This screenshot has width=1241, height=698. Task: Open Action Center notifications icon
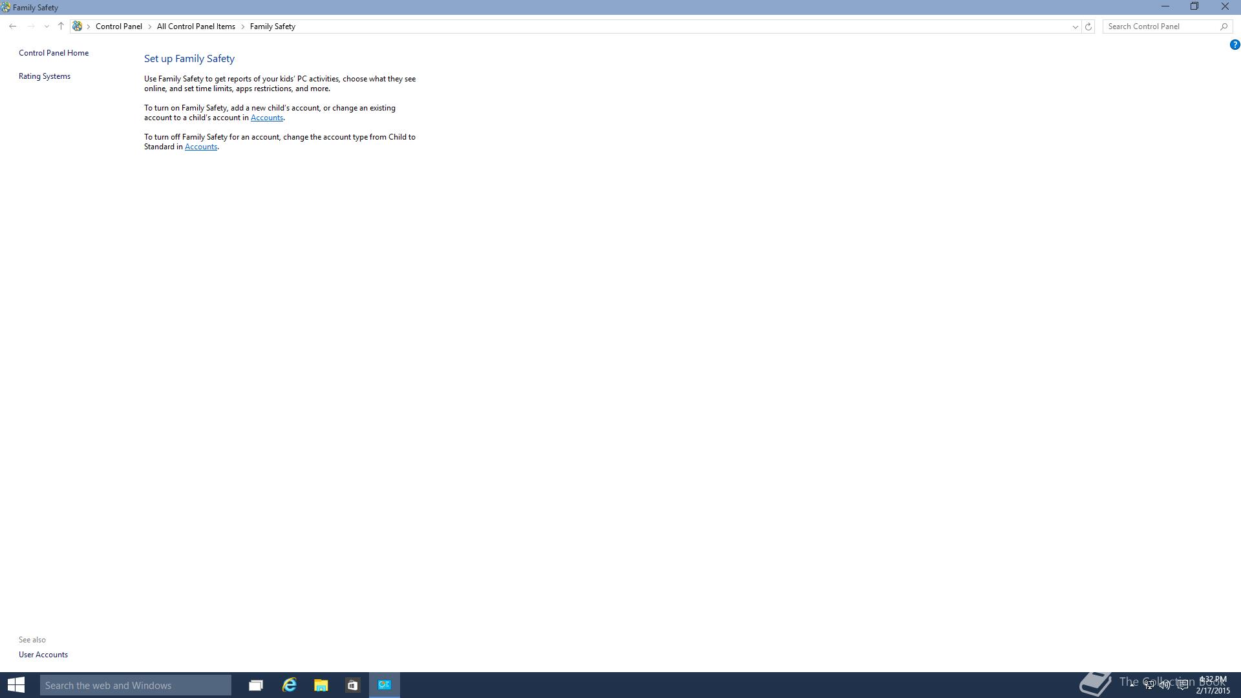1182,685
